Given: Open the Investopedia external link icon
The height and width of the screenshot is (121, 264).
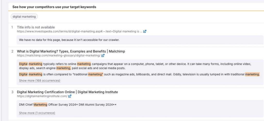Looking at the screenshot, I should click(x=145, y=31).
